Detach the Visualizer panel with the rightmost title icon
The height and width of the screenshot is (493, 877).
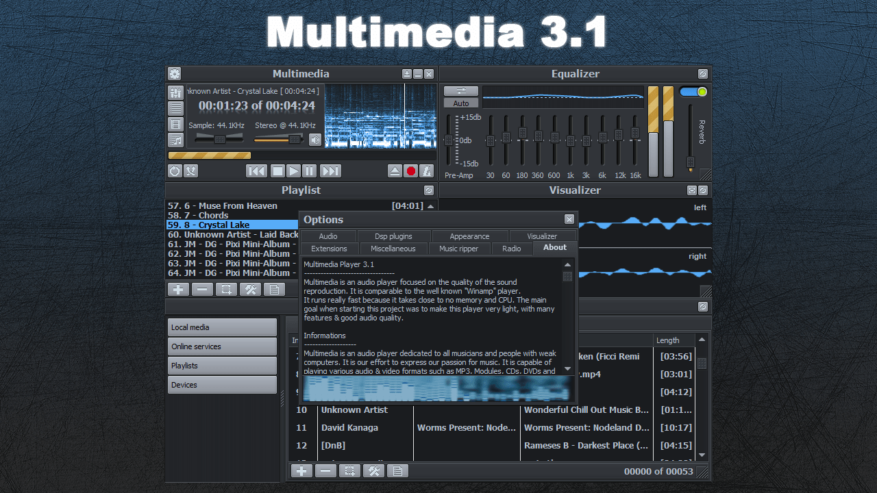click(x=703, y=190)
